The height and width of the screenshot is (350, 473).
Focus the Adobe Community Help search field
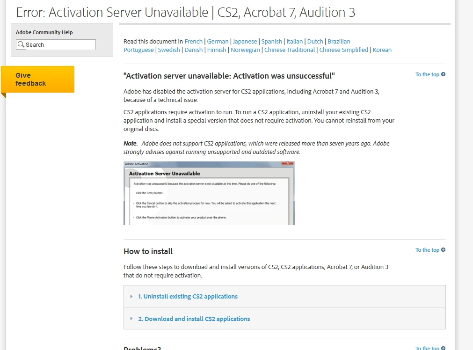coord(56,44)
